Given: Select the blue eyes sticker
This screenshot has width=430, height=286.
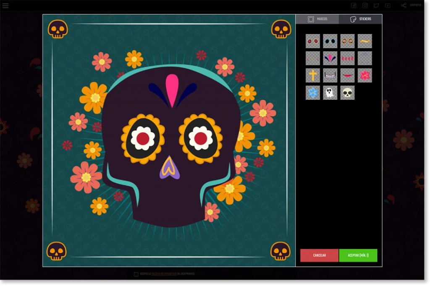Looking at the screenshot, I should (330, 41).
